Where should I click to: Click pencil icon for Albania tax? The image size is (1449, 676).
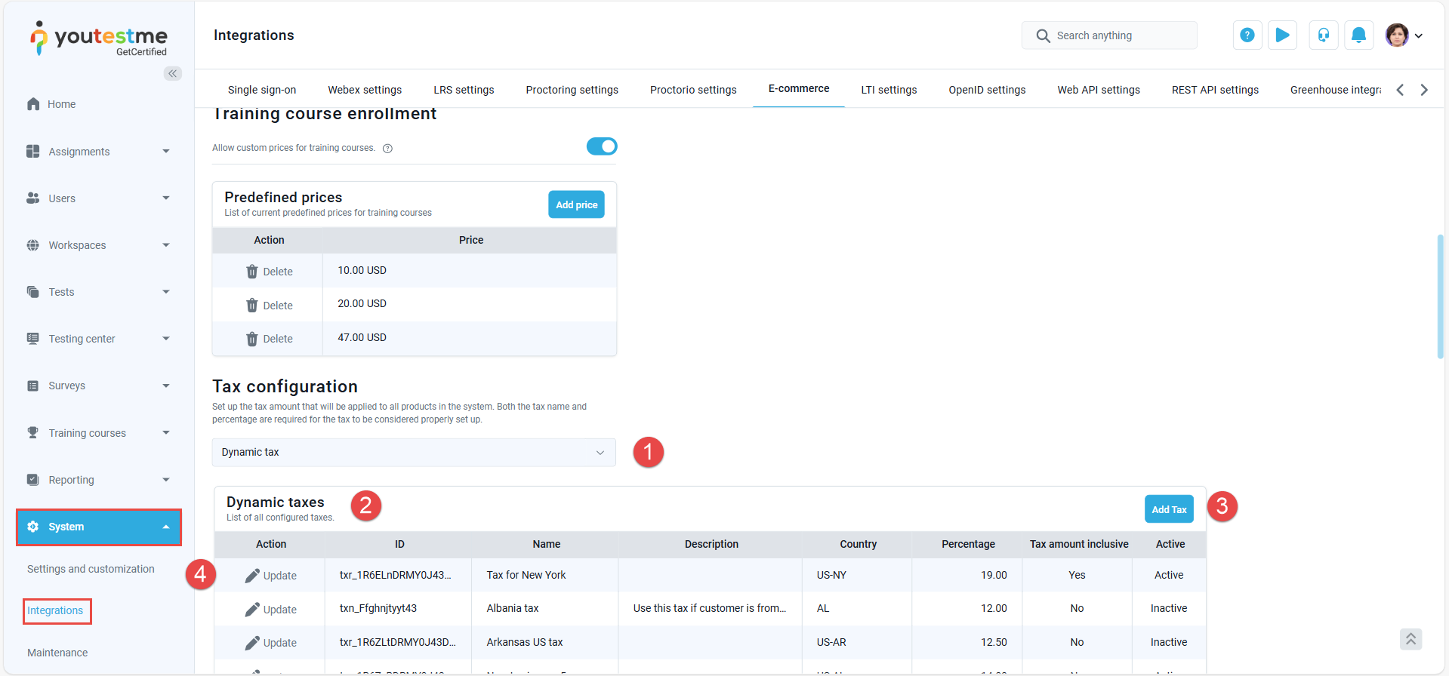pyautogui.click(x=252, y=610)
